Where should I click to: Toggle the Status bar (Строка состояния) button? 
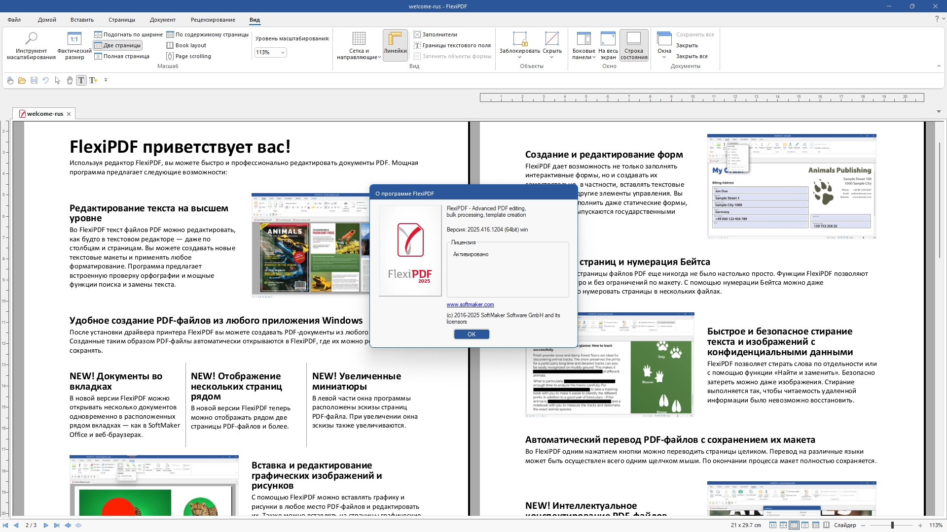(x=634, y=44)
